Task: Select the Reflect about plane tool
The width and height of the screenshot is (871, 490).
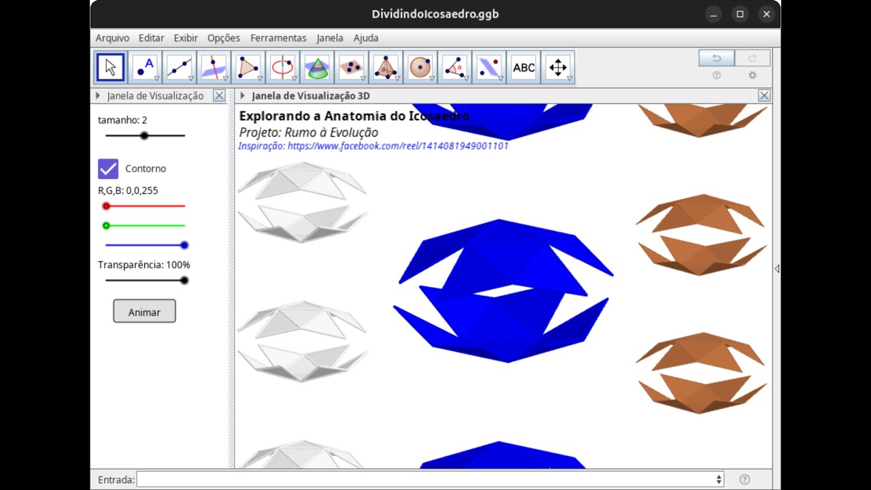Action: [x=489, y=67]
